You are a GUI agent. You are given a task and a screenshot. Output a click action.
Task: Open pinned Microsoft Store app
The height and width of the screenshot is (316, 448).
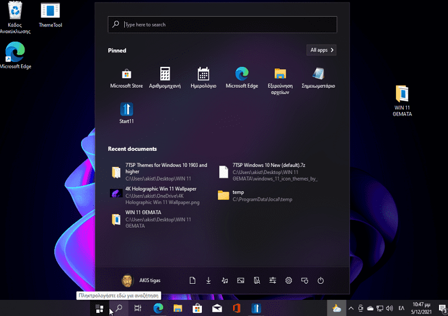126,78
